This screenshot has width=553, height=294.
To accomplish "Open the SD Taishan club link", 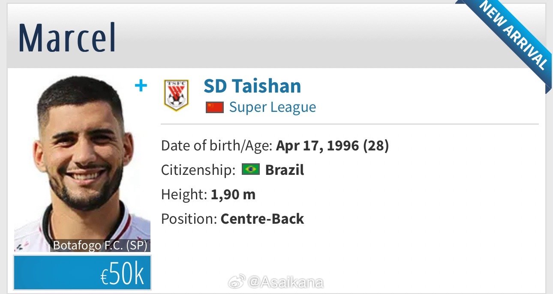I will (252, 86).
